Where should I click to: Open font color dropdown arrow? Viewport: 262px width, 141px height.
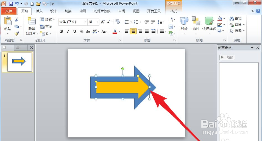[119, 31]
